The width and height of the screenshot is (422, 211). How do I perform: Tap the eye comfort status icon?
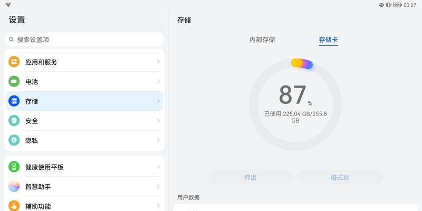point(381,5)
